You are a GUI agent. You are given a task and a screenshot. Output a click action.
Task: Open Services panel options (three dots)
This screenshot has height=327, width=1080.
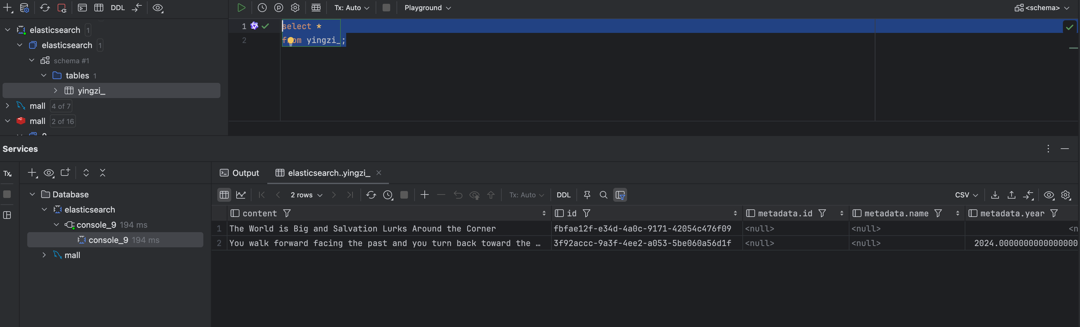point(1048,149)
